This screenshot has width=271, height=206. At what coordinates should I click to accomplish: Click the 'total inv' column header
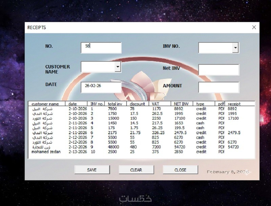[x=115, y=104]
